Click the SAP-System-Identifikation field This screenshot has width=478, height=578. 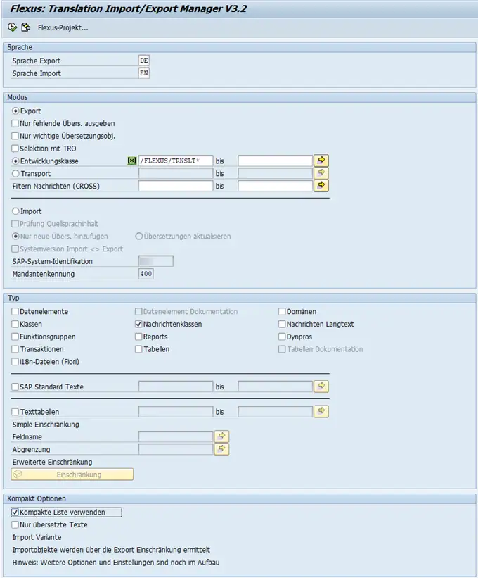155,261
